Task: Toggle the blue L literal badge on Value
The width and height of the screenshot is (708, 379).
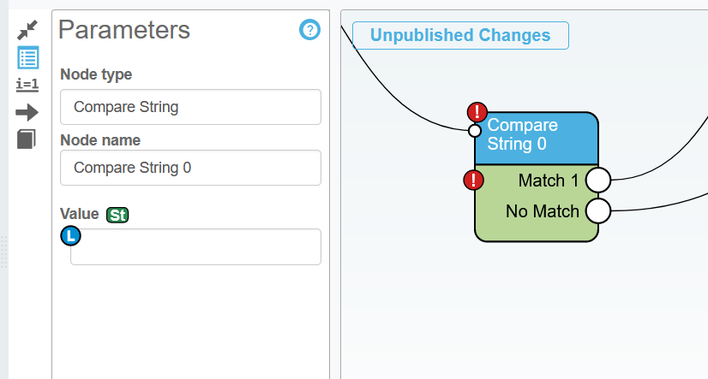Action: (x=69, y=235)
